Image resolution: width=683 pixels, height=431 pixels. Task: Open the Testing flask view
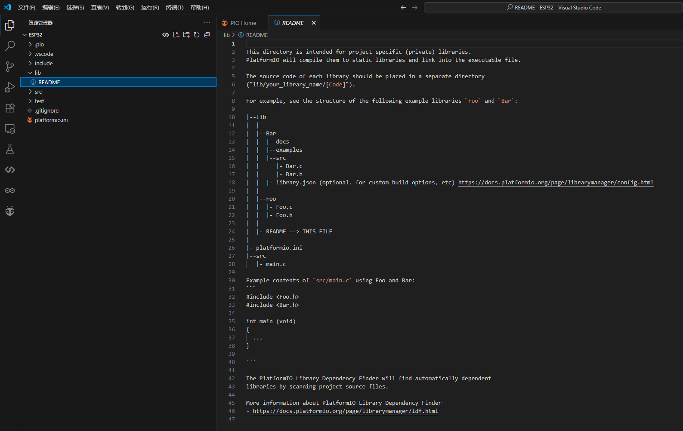point(10,149)
